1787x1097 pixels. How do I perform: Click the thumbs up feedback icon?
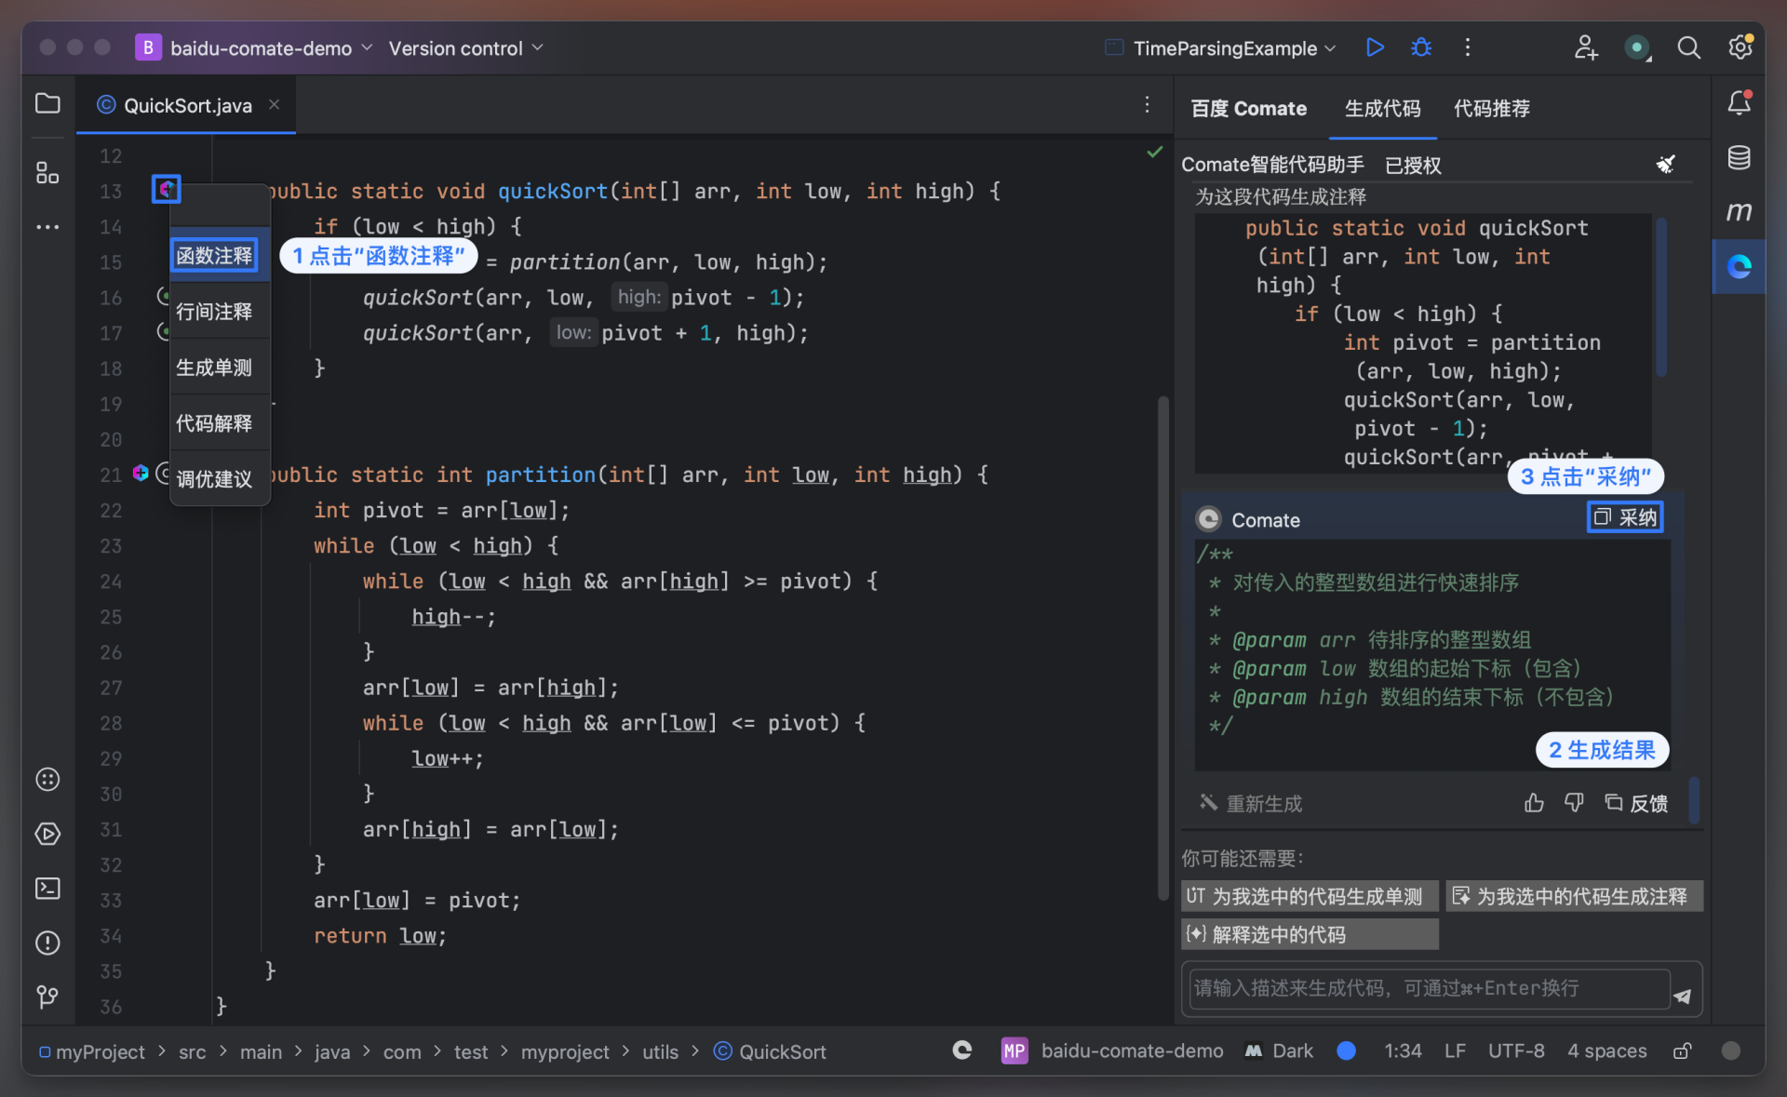click(1534, 803)
